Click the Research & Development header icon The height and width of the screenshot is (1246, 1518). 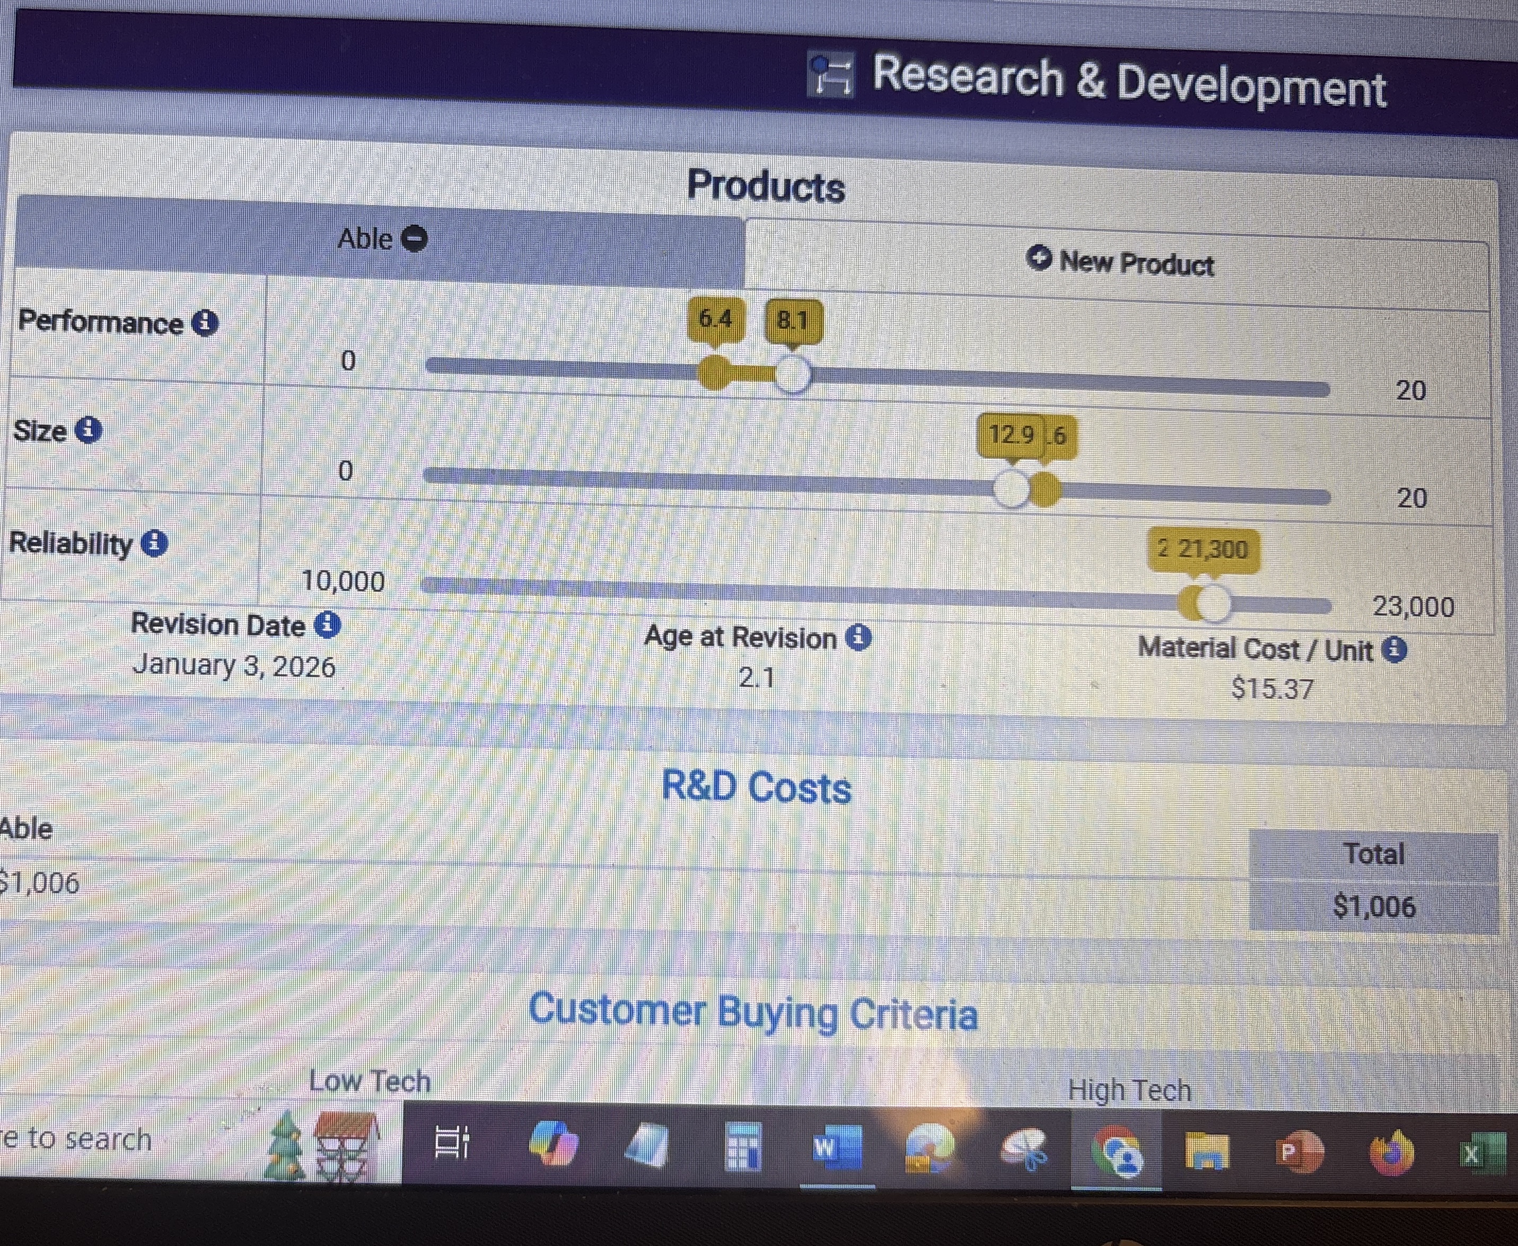pyautogui.click(x=830, y=75)
